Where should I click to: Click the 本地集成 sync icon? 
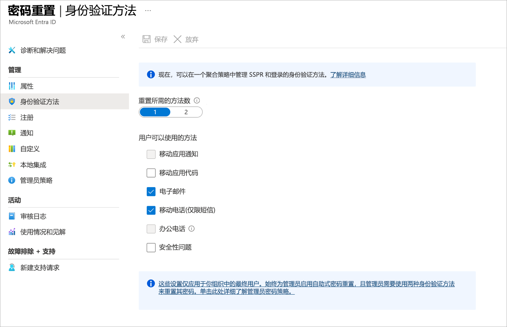click(x=12, y=165)
